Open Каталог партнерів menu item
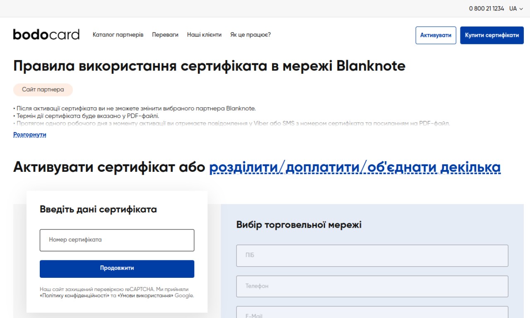The image size is (530, 318). 118,35
